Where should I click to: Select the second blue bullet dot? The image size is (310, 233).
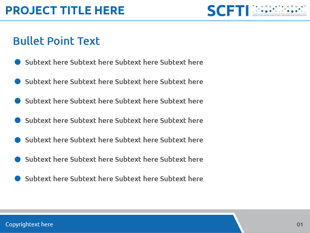17,82
